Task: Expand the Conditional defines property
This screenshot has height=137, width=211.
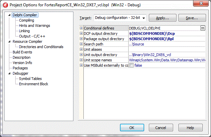Action: point(81,28)
